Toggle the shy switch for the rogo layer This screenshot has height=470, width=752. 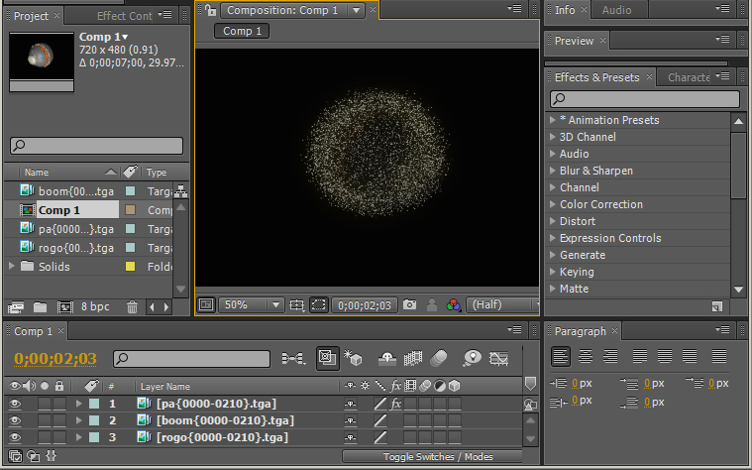click(350, 437)
